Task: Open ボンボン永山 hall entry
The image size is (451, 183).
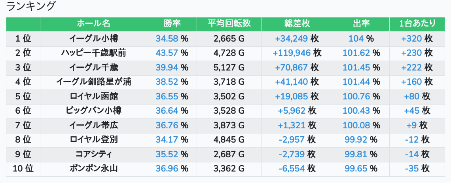Action: click(x=93, y=169)
